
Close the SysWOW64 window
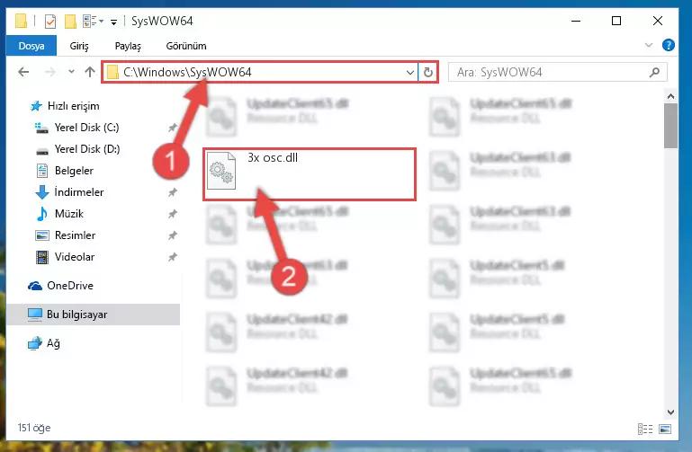point(658,21)
